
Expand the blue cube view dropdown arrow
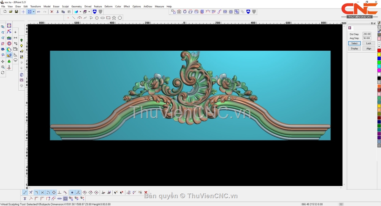[80, 12]
